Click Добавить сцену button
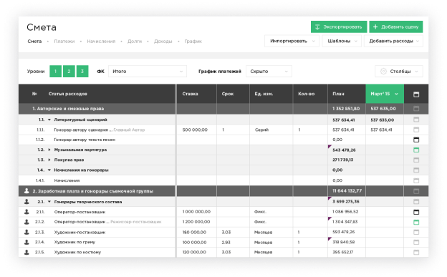The width and height of the screenshot is (447, 277). click(396, 26)
